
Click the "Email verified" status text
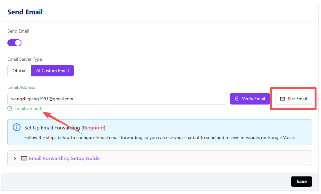[28, 108]
